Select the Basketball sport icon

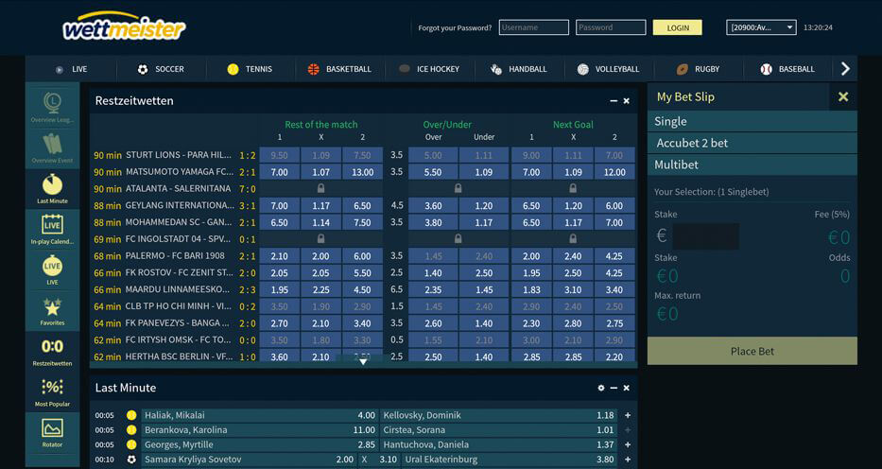(x=313, y=69)
